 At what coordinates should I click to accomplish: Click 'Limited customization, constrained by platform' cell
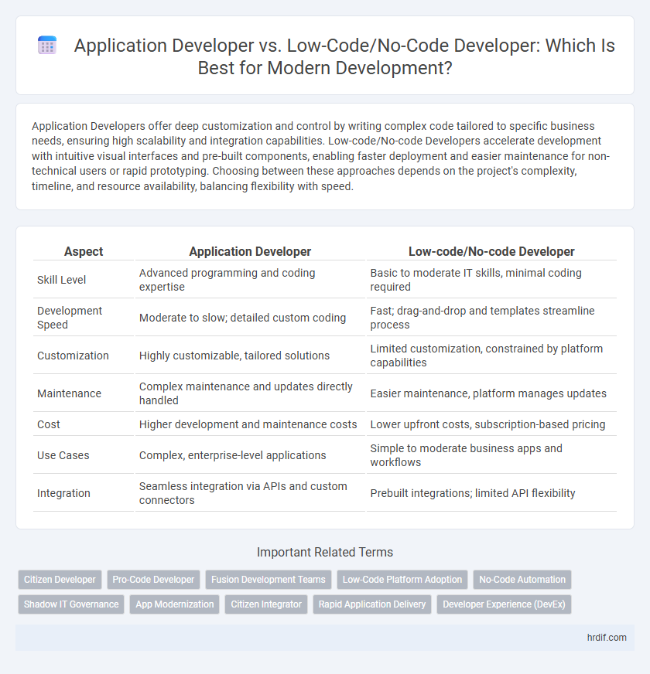491,356
